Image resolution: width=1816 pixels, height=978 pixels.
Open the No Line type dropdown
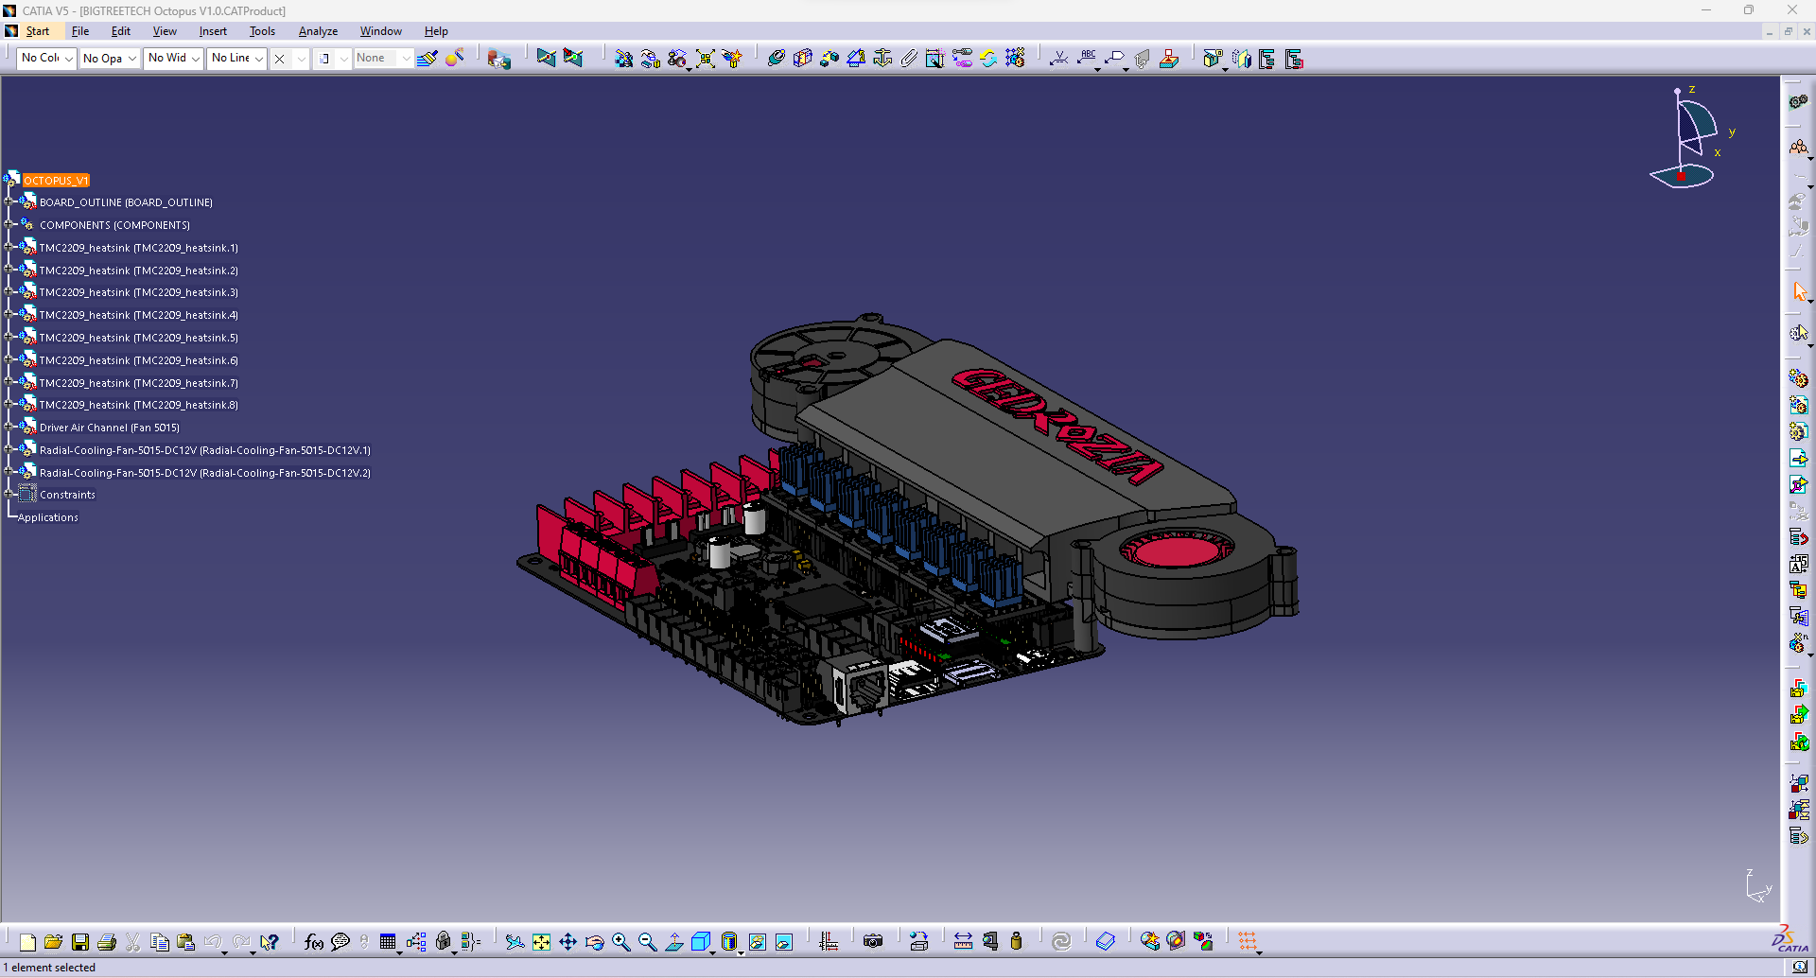[x=236, y=59]
